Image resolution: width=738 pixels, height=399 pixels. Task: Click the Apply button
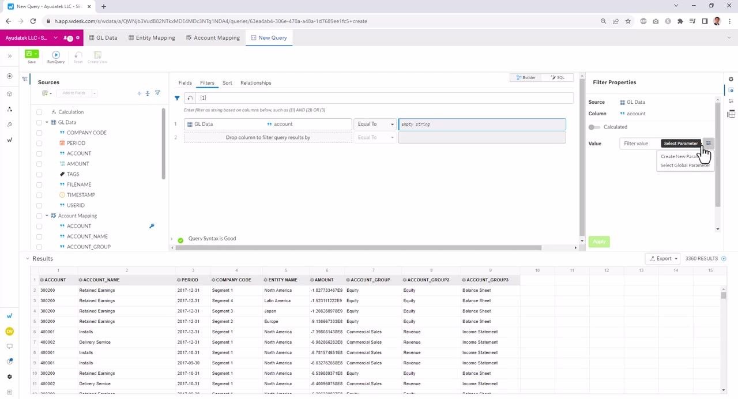tap(599, 242)
